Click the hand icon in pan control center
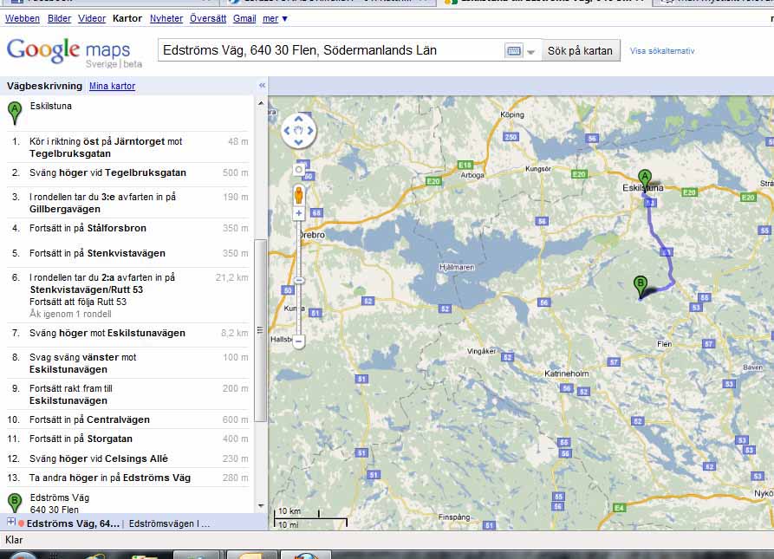Screen dimensions: 774x559 click(299, 131)
